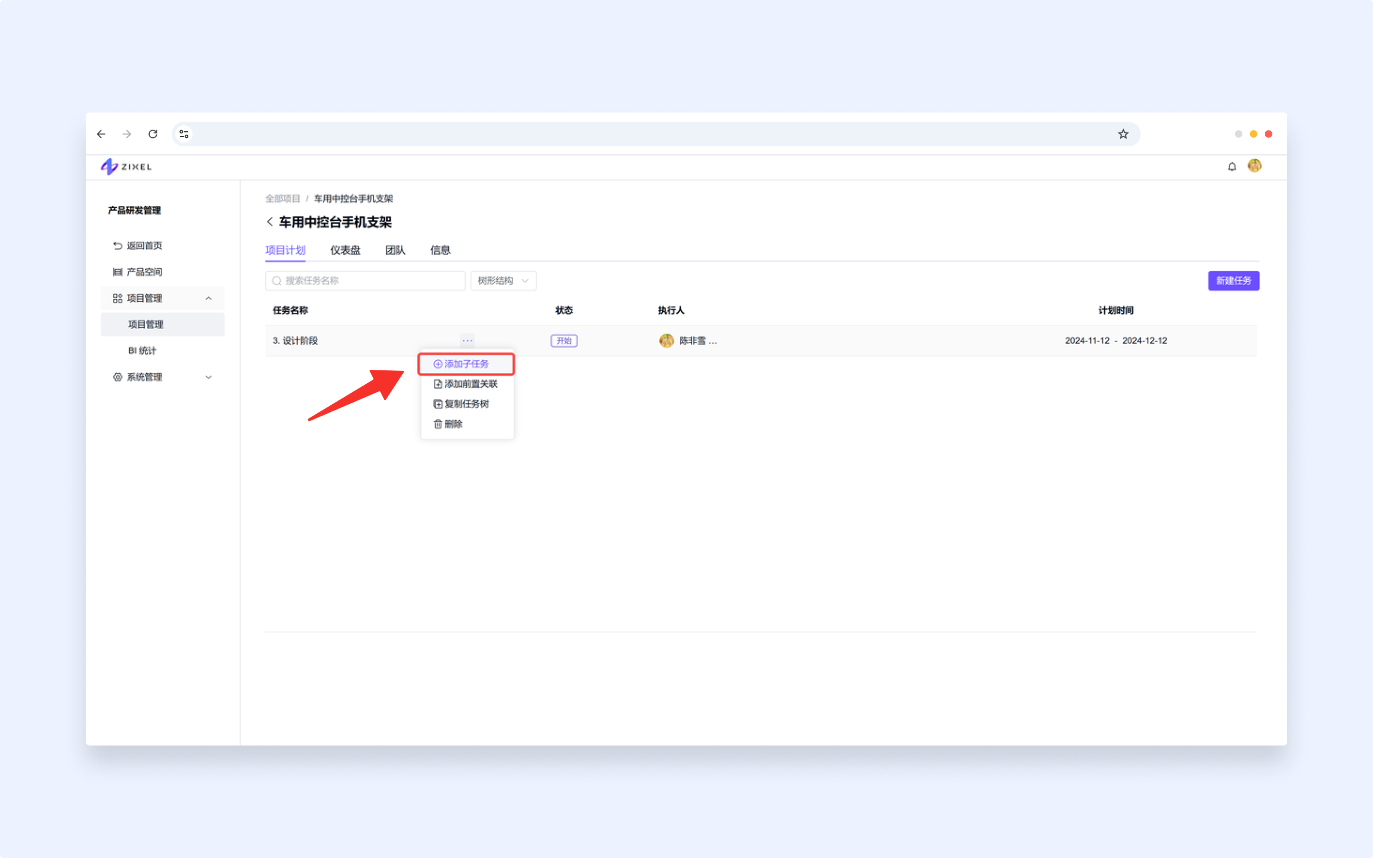
Task: Click the executor avatar of 陈非雪
Action: (x=666, y=340)
